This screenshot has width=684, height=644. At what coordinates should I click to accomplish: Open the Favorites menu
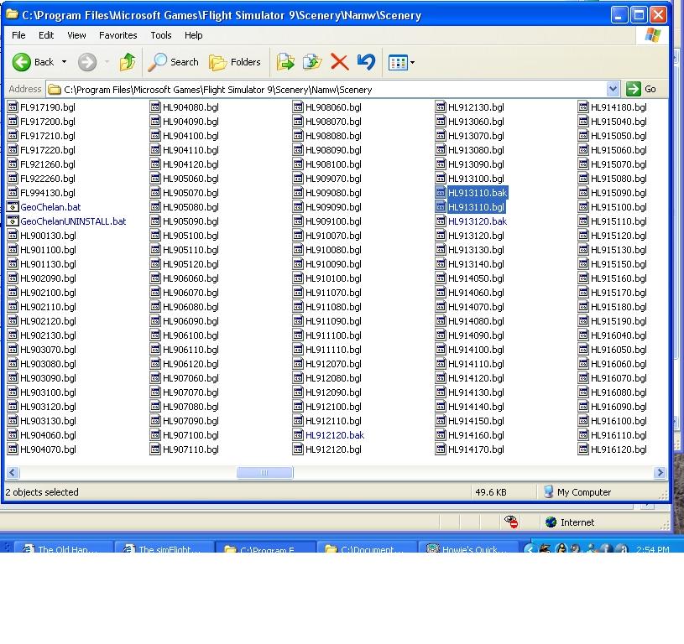(x=117, y=35)
